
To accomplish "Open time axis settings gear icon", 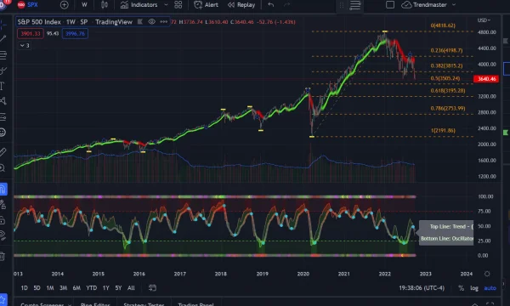I will [x=487, y=274].
